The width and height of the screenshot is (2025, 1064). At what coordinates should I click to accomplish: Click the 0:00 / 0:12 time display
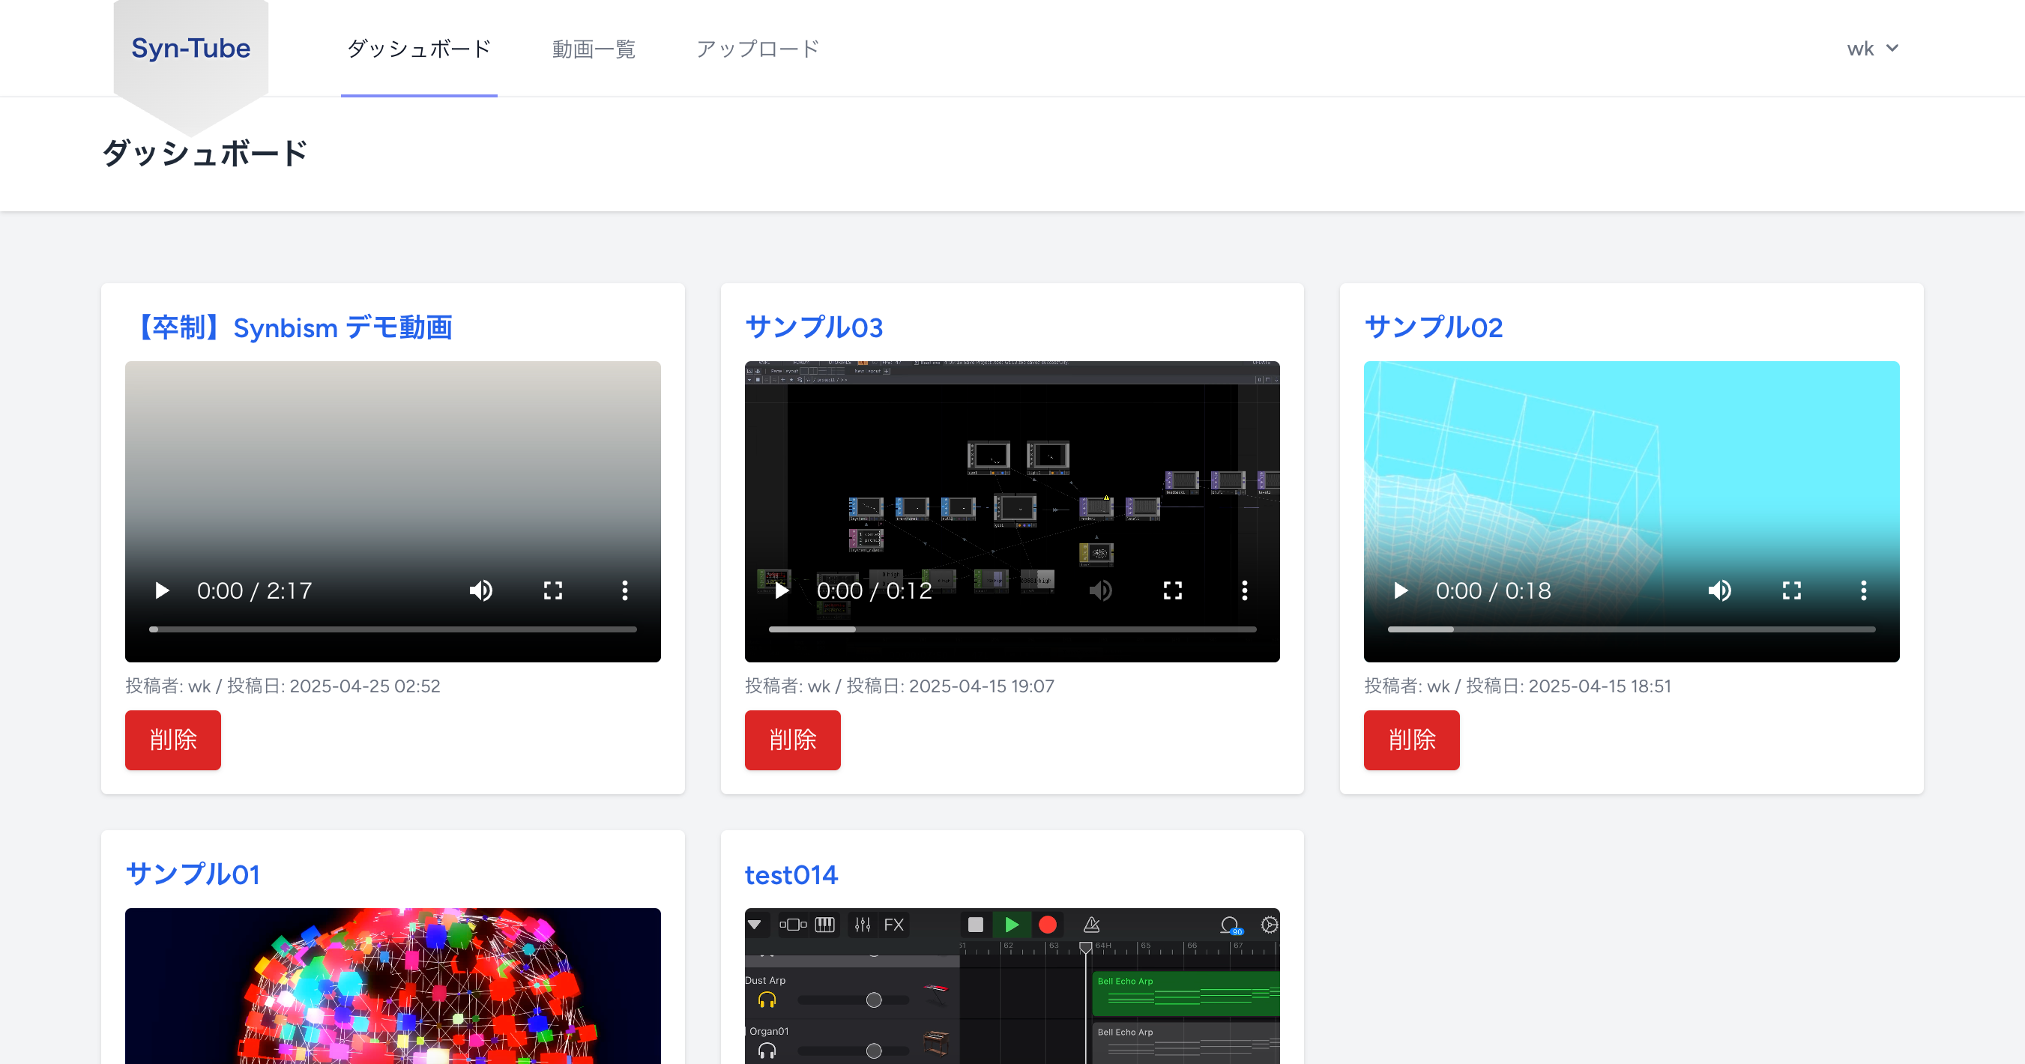pyautogui.click(x=873, y=590)
